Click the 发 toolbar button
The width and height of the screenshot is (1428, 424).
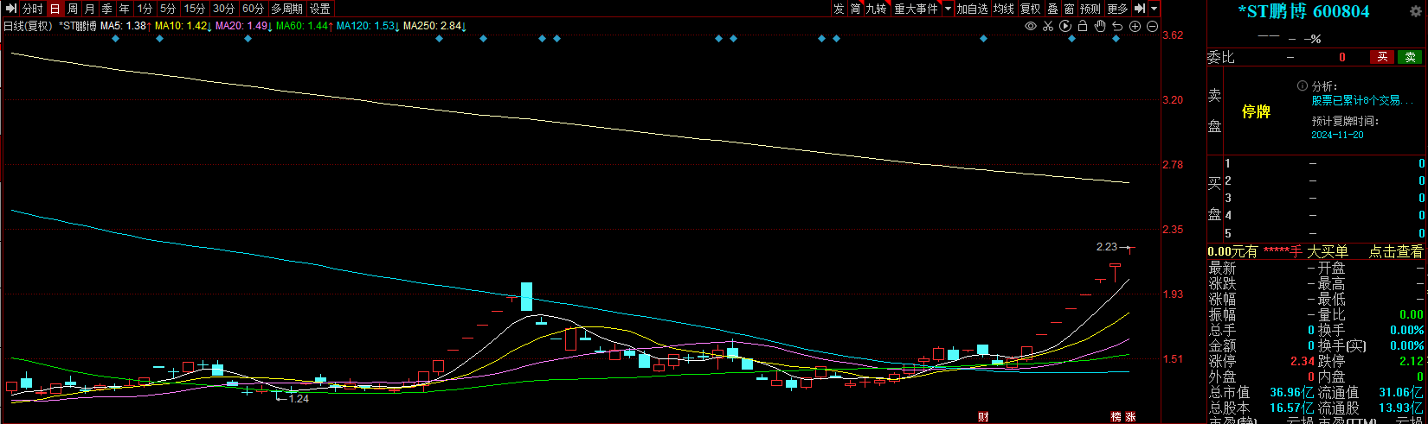point(839,9)
